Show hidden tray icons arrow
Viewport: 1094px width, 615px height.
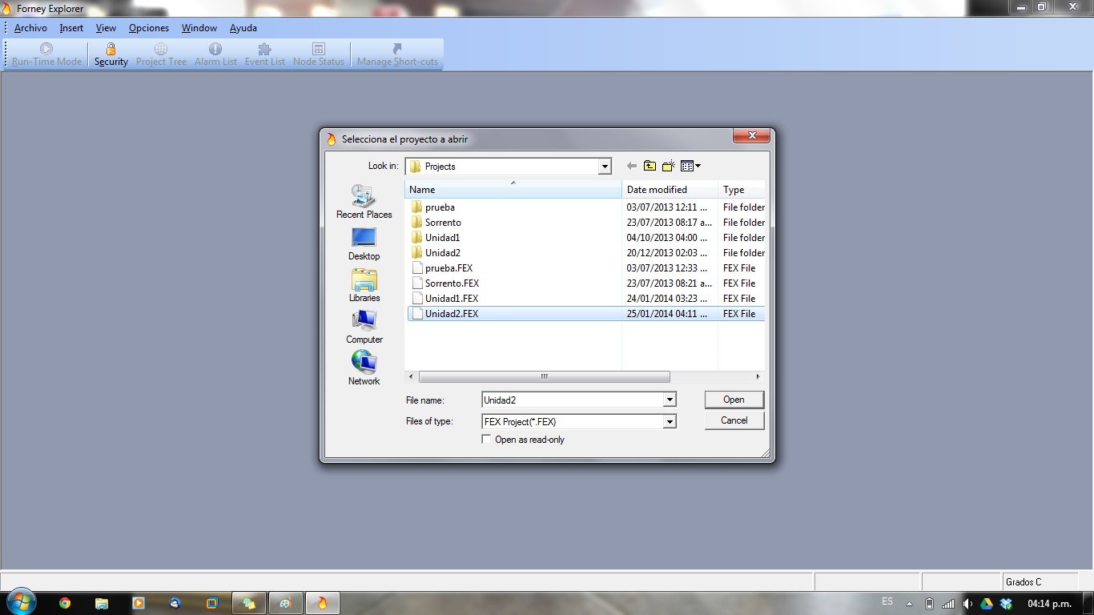pos(909,604)
